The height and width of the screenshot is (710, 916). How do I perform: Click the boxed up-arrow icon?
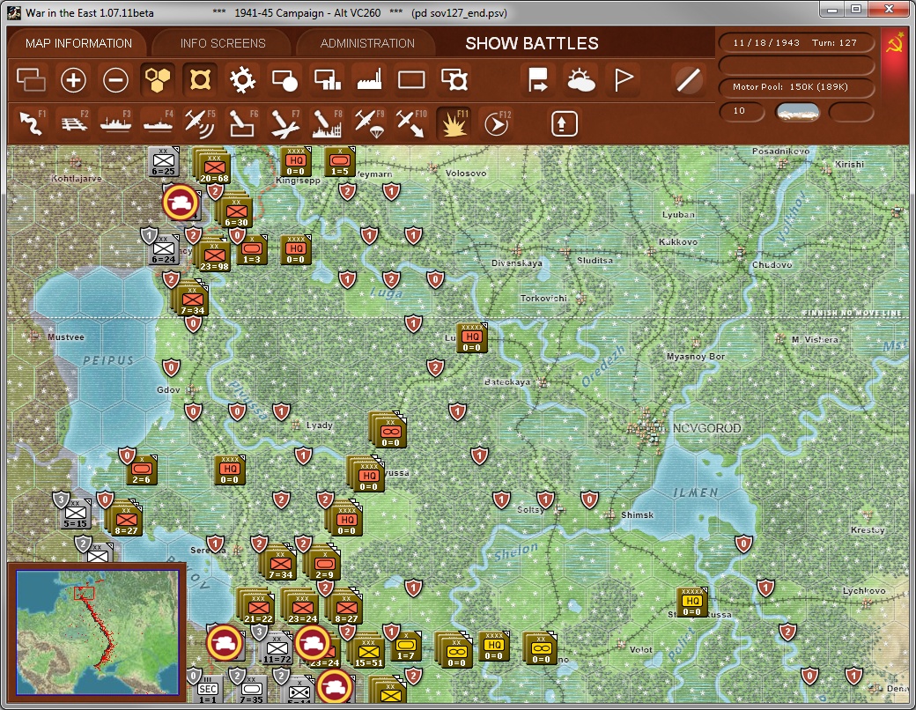tap(564, 124)
